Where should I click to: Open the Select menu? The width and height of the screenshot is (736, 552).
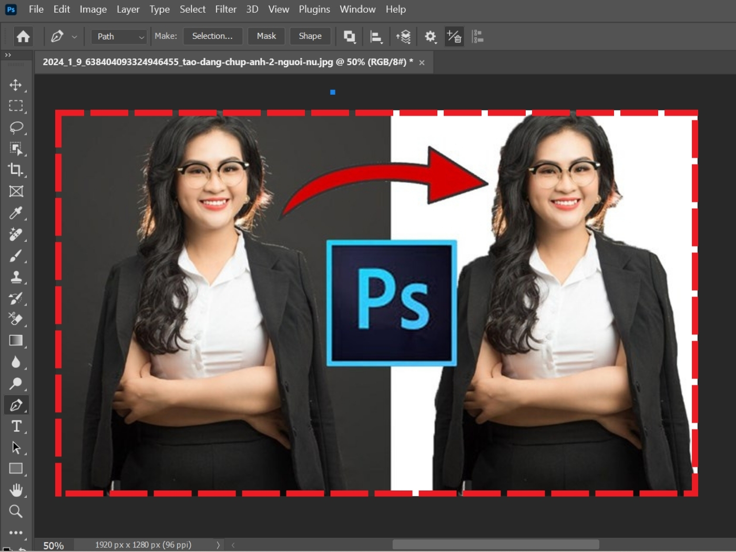pos(192,9)
